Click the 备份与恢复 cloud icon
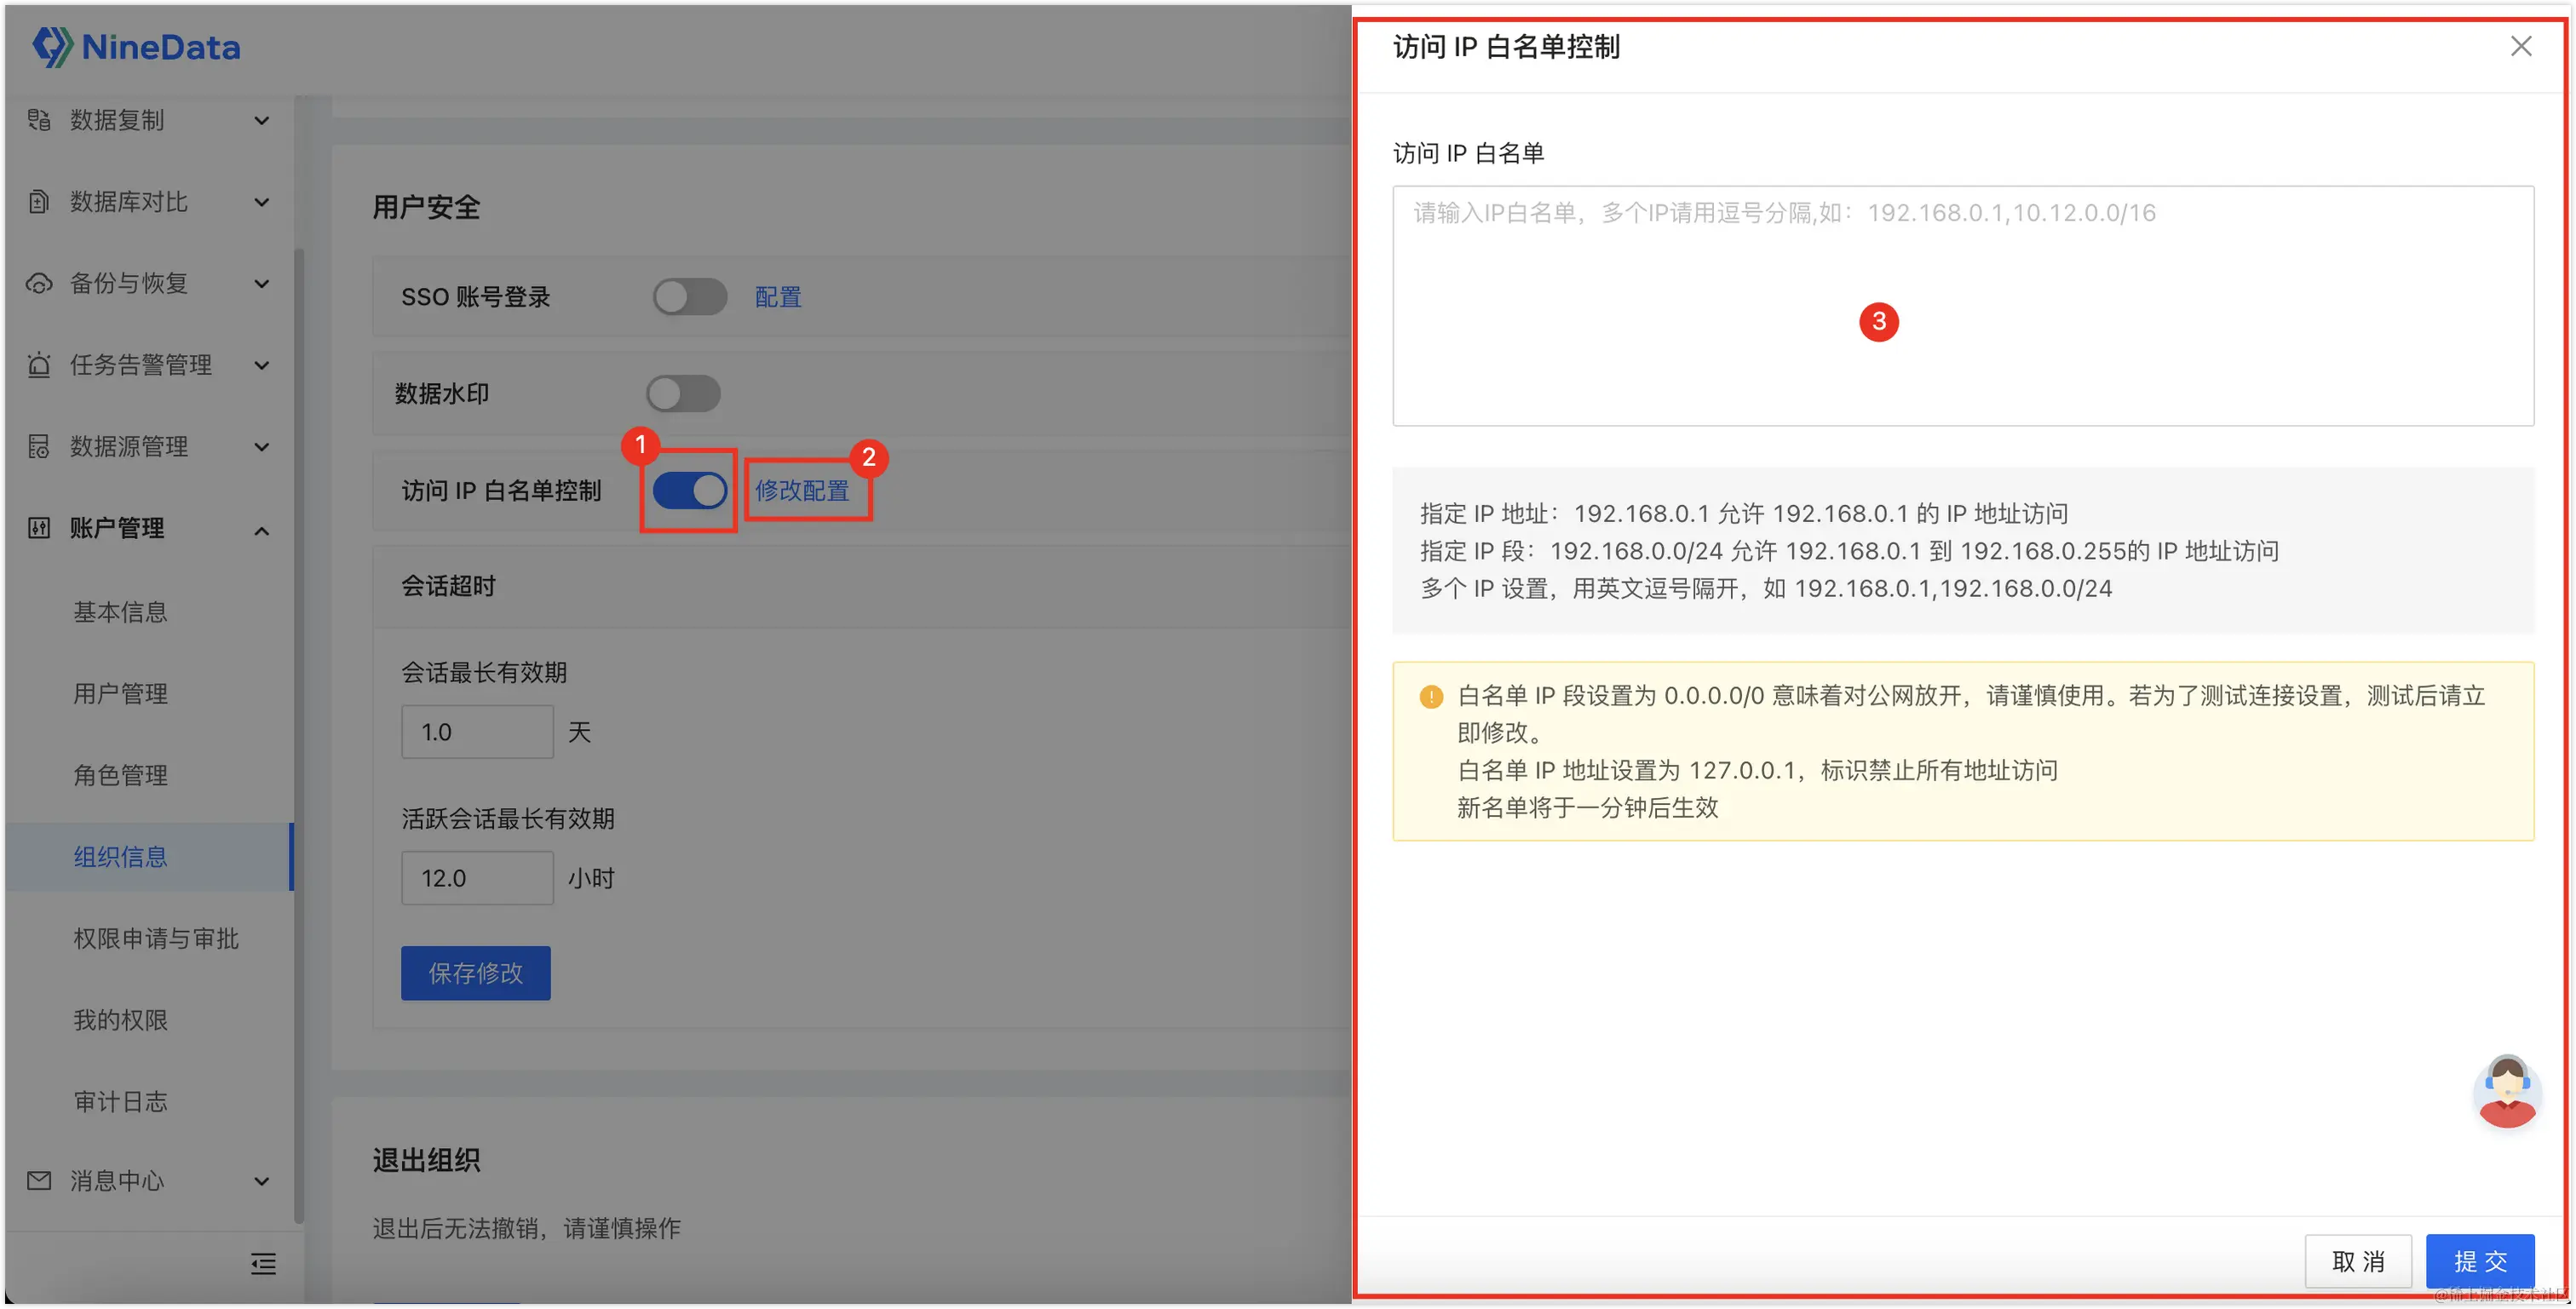 click(39, 284)
